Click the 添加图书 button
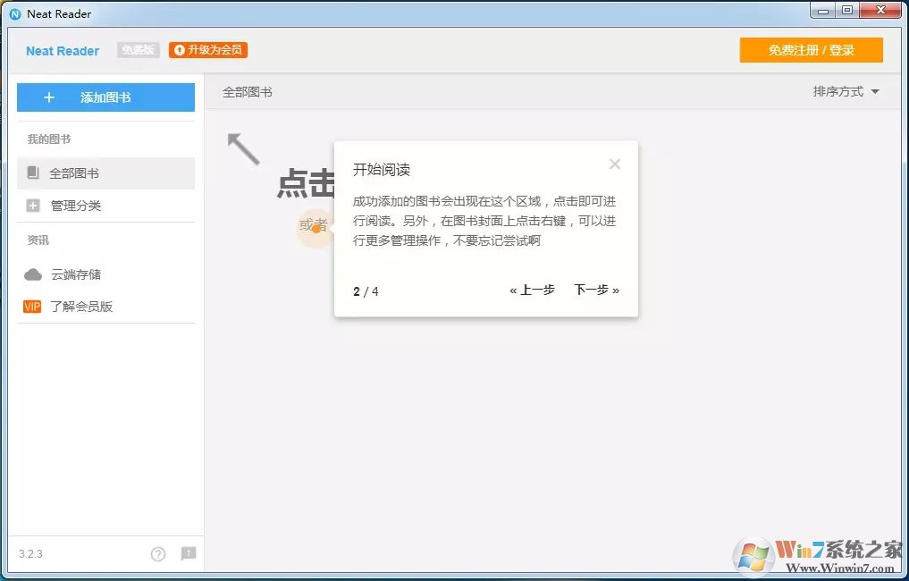The width and height of the screenshot is (909, 581). coord(105,97)
